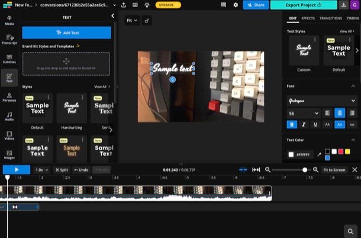Show next text styles in right panel
Viewport: 361px width, 238px height.
point(357,50)
